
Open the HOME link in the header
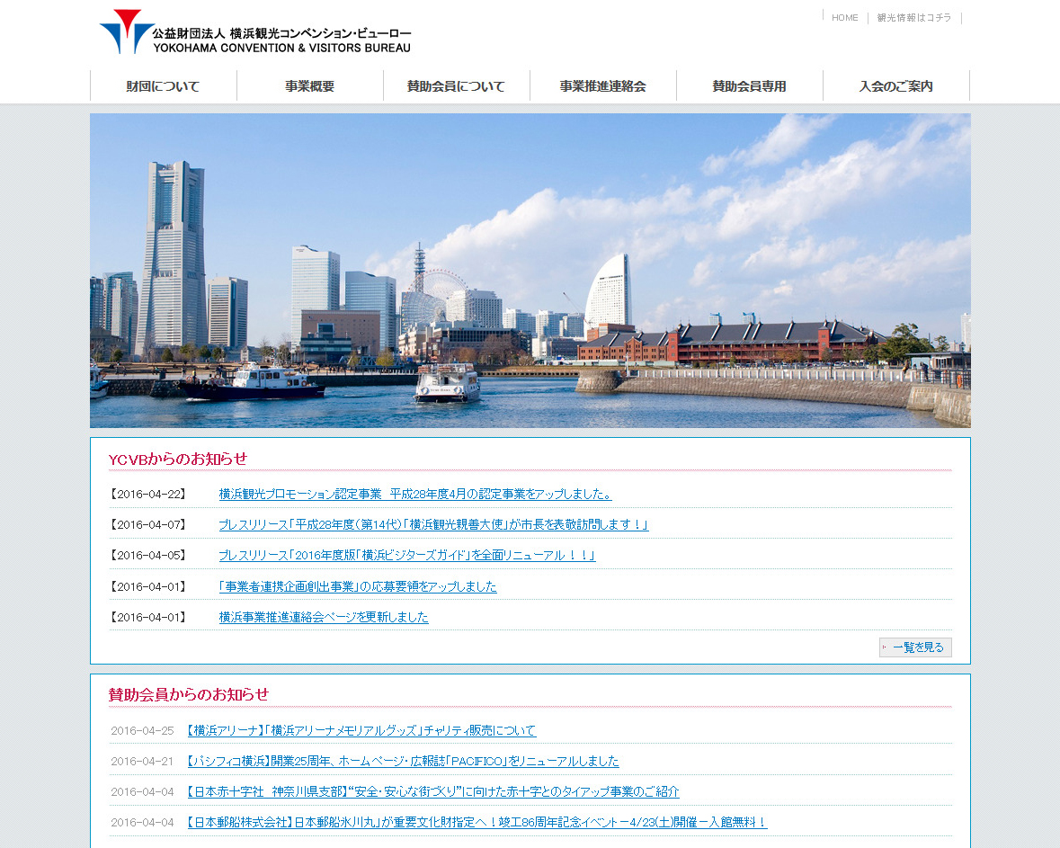(x=844, y=18)
